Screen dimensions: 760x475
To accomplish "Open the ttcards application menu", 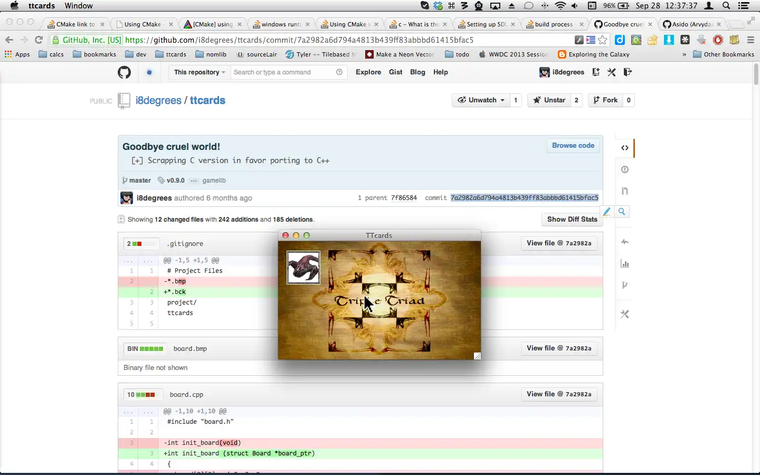I will point(42,6).
